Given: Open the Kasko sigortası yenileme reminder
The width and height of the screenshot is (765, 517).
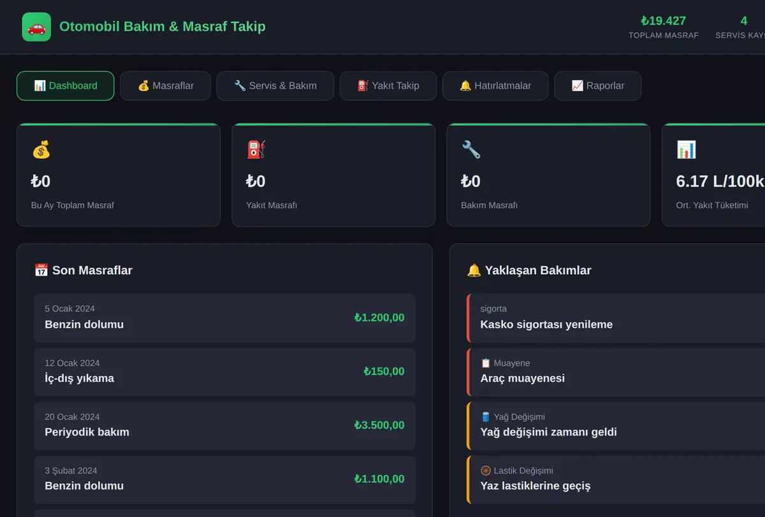Looking at the screenshot, I should [616, 318].
